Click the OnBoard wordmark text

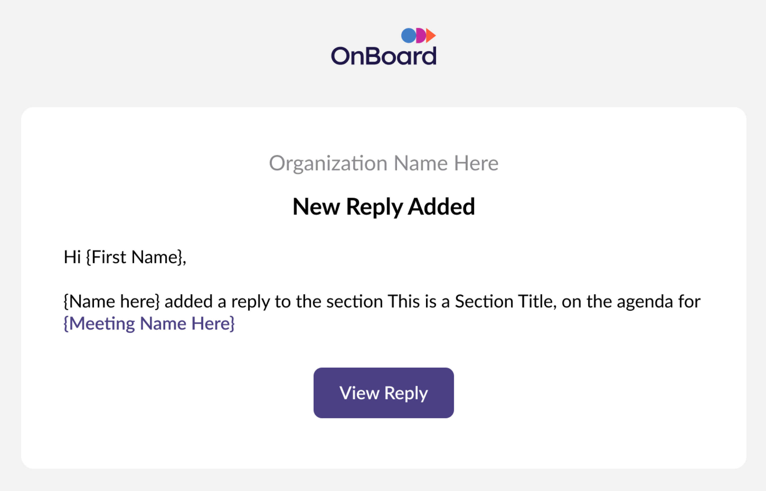383,56
